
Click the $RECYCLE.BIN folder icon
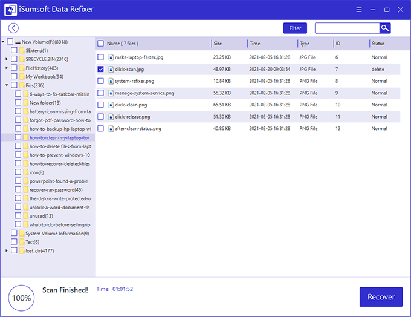coord(22,59)
